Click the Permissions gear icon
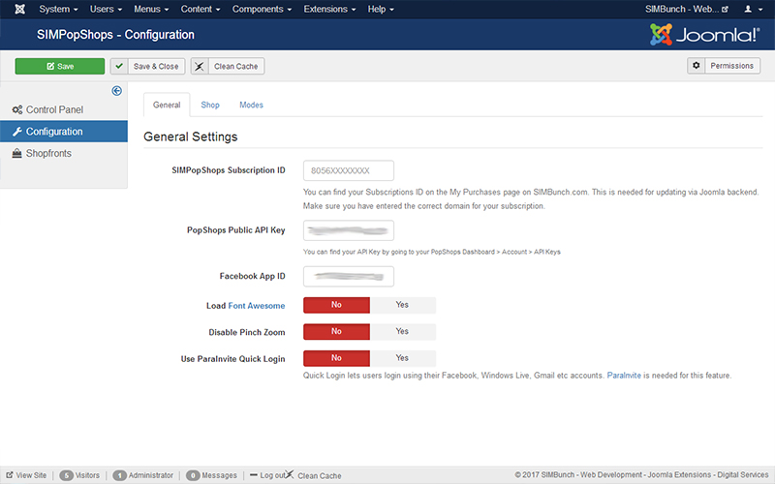This screenshot has width=775, height=484. pyautogui.click(x=696, y=65)
